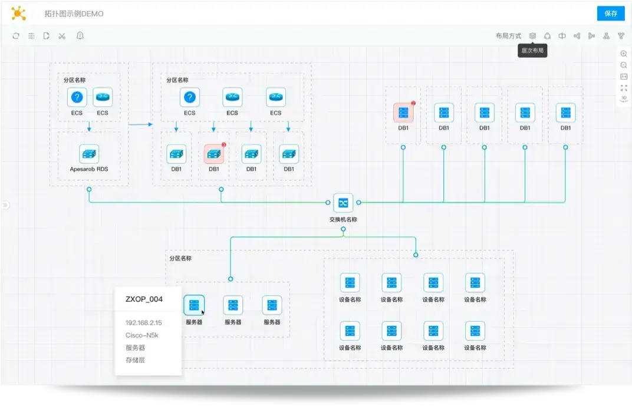Screen dimensions: 632x409
Task: Click the 保存 save button
Action: tap(611, 14)
